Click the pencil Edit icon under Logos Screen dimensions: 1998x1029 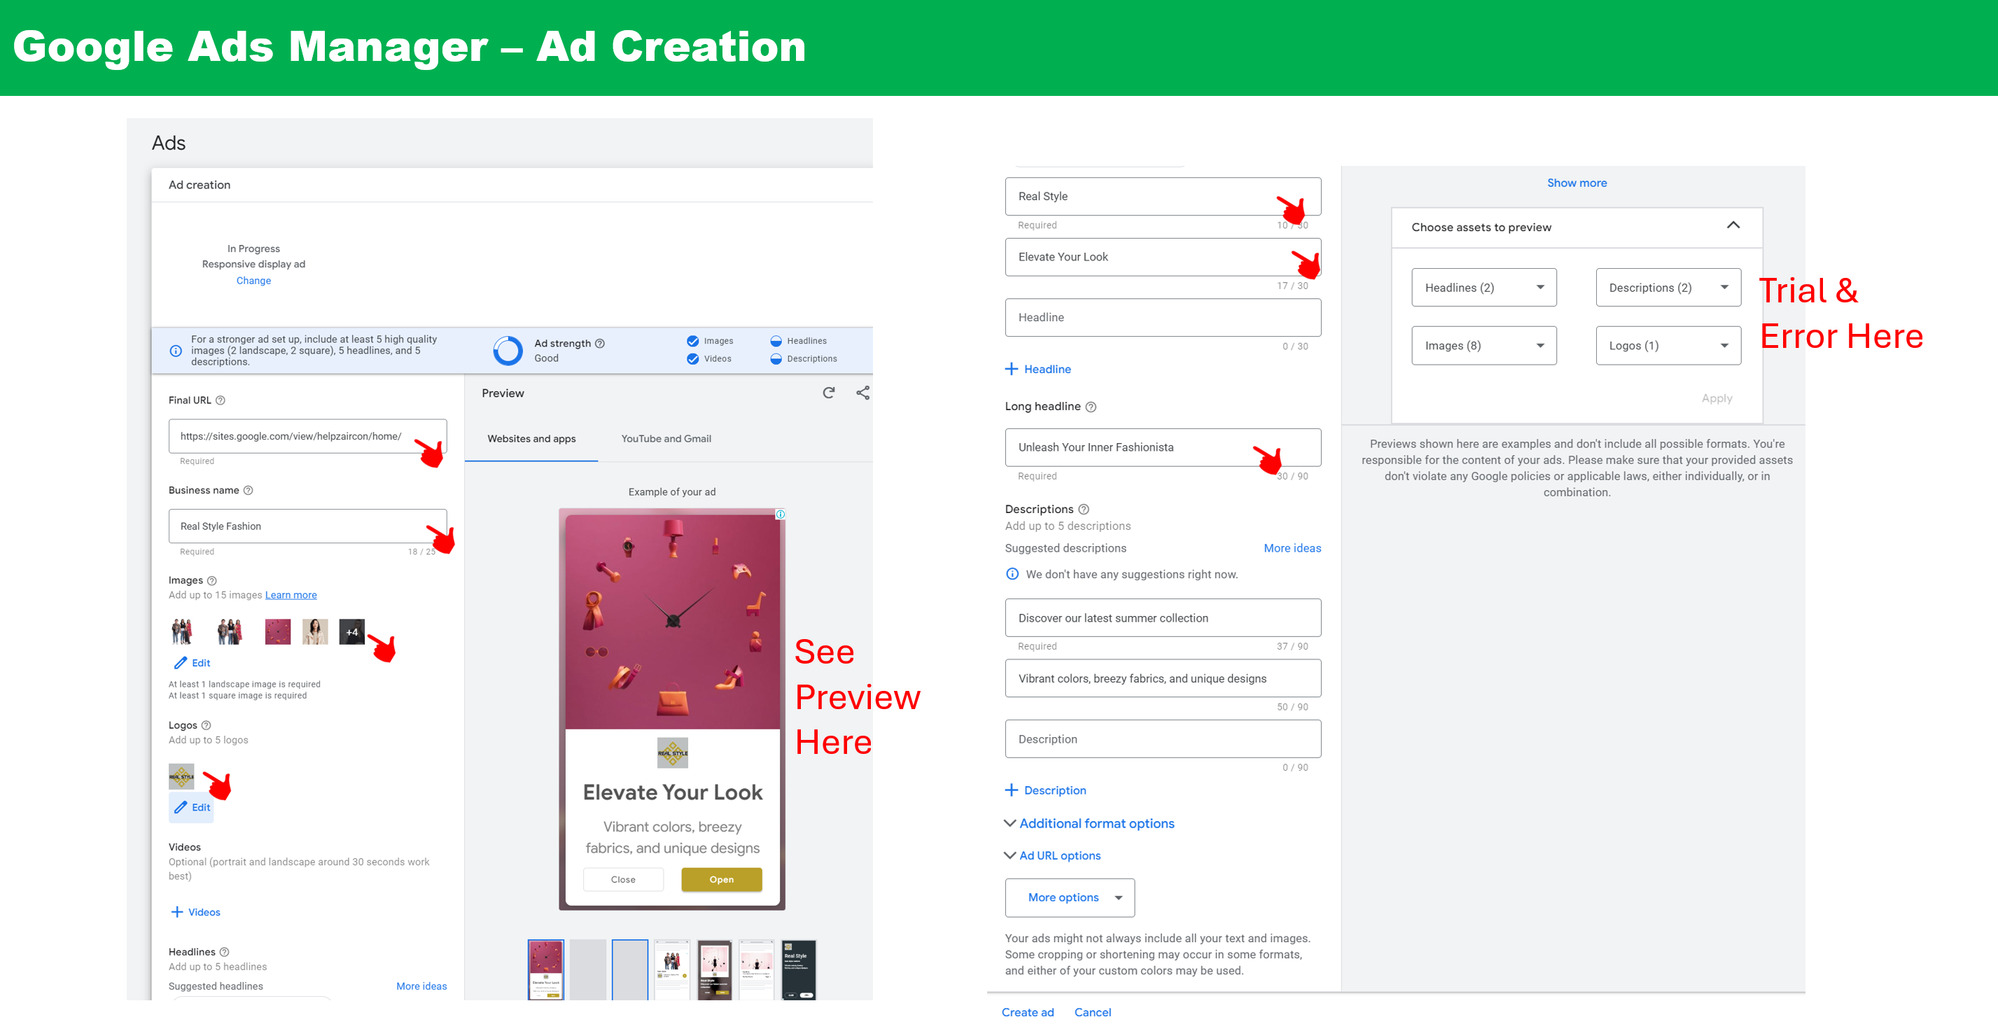point(181,807)
